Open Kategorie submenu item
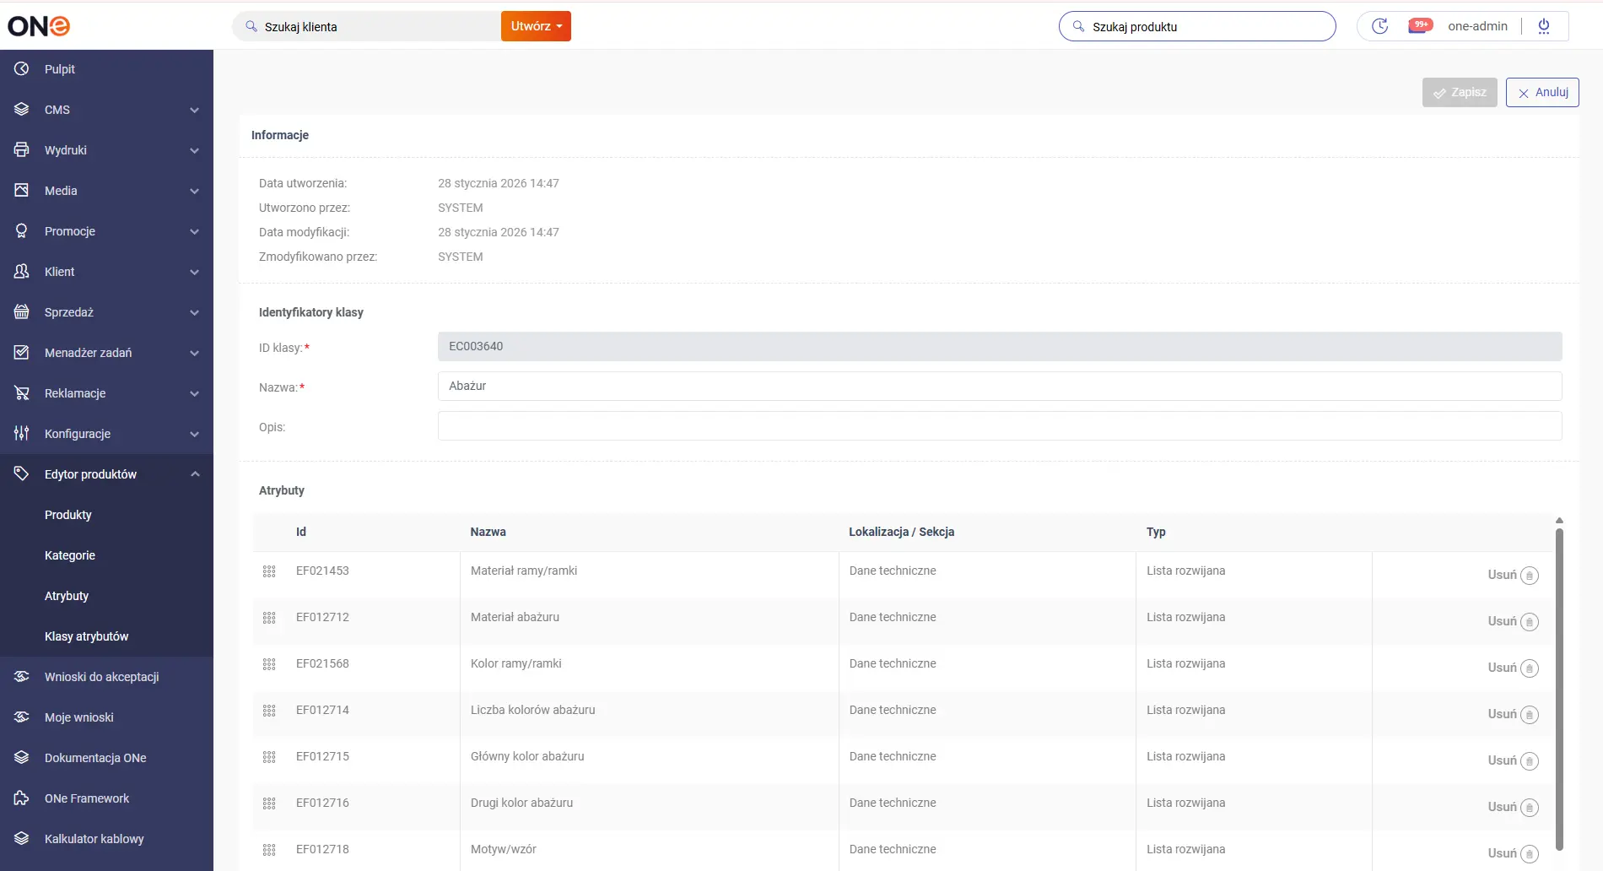Image resolution: width=1603 pixels, height=871 pixels. (x=70, y=555)
